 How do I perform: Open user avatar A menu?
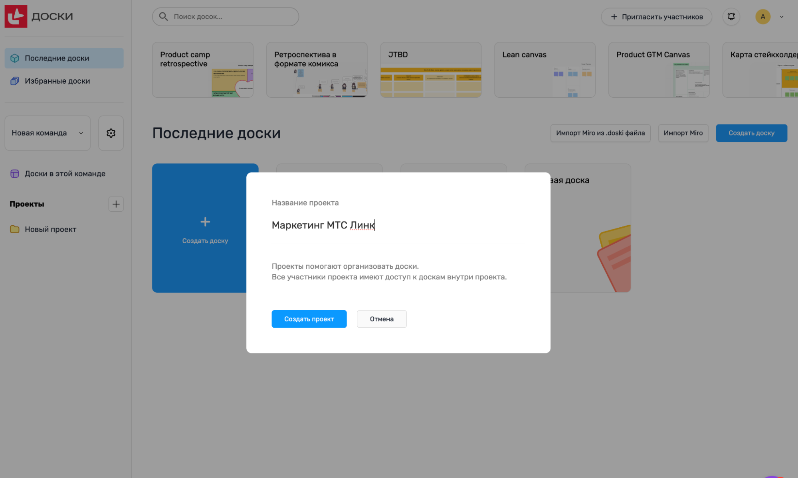tap(762, 16)
